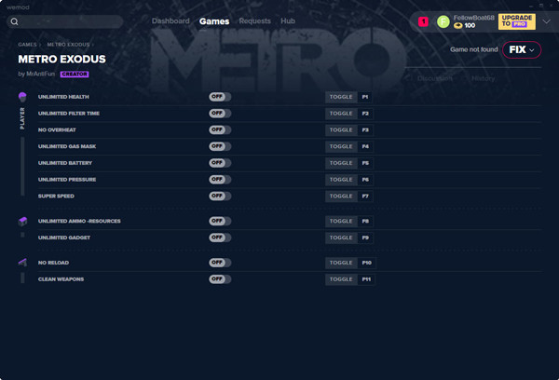Click the search magnifier icon

pos(14,20)
